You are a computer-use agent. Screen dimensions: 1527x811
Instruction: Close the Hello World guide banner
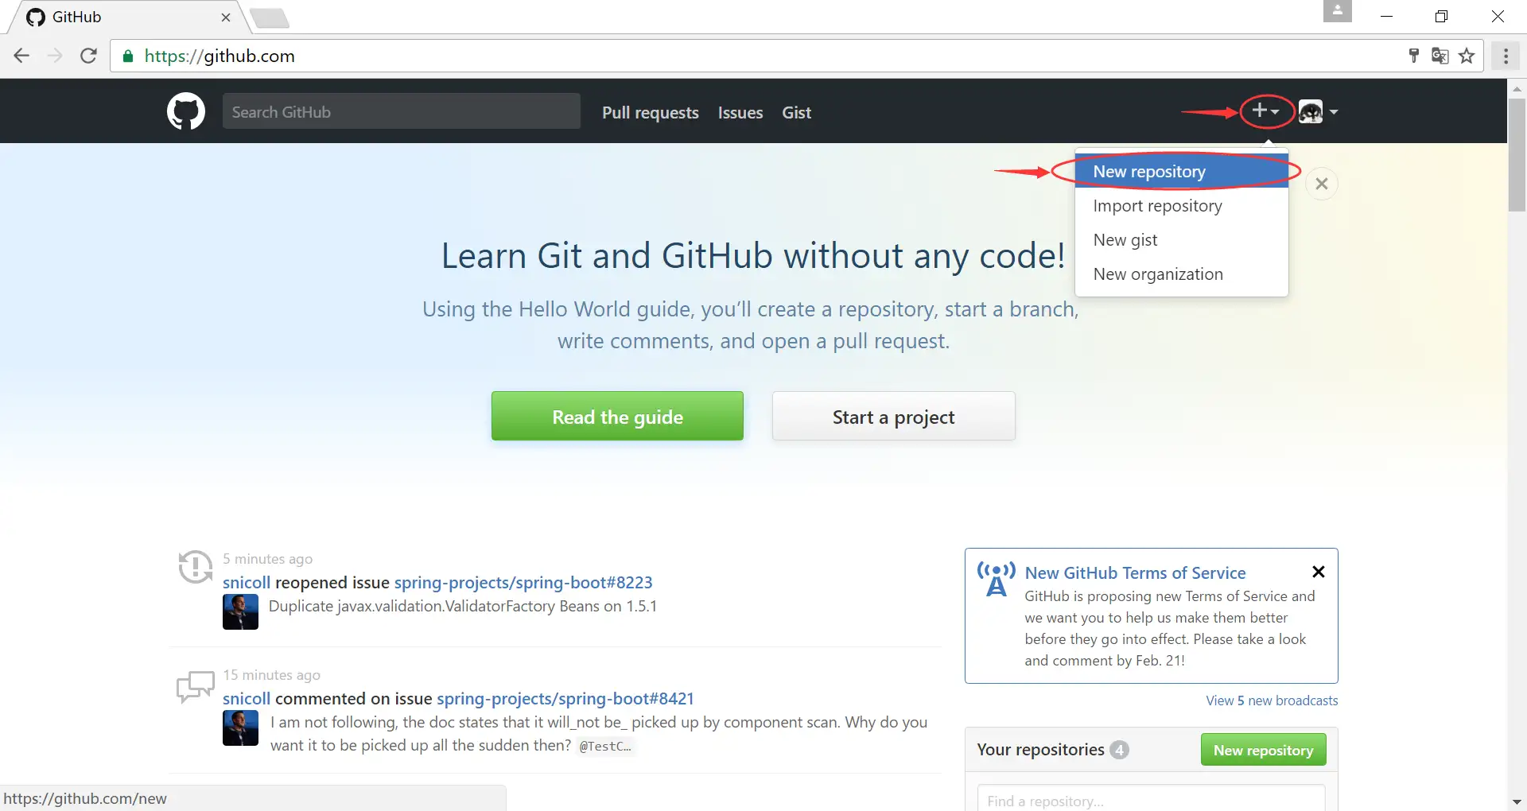(1322, 184)
